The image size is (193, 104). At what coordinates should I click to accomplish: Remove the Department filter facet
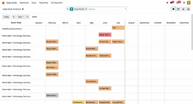coord(86,9)
